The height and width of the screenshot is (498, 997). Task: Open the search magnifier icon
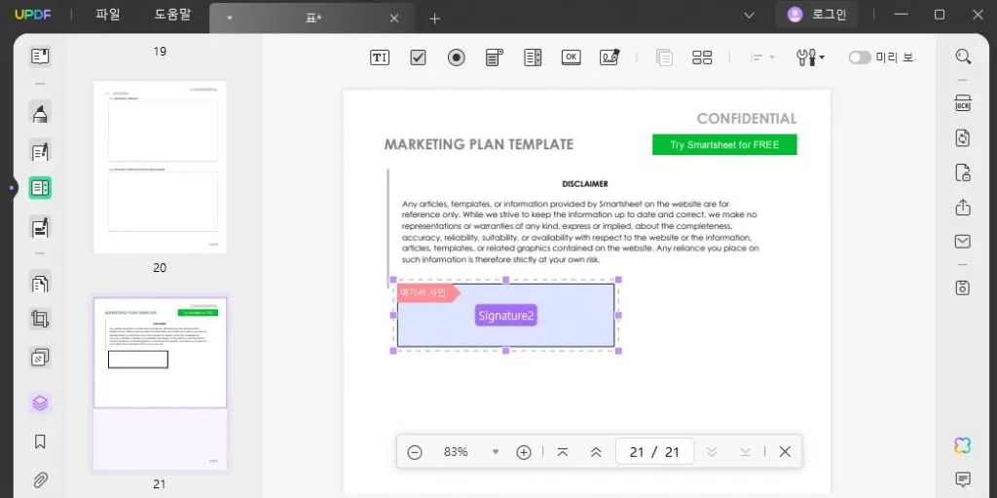point(963,57)
